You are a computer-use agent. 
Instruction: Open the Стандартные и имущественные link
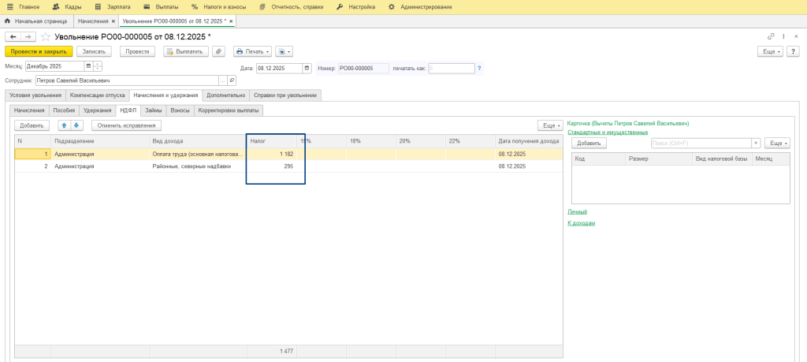[x=608, y=132]
